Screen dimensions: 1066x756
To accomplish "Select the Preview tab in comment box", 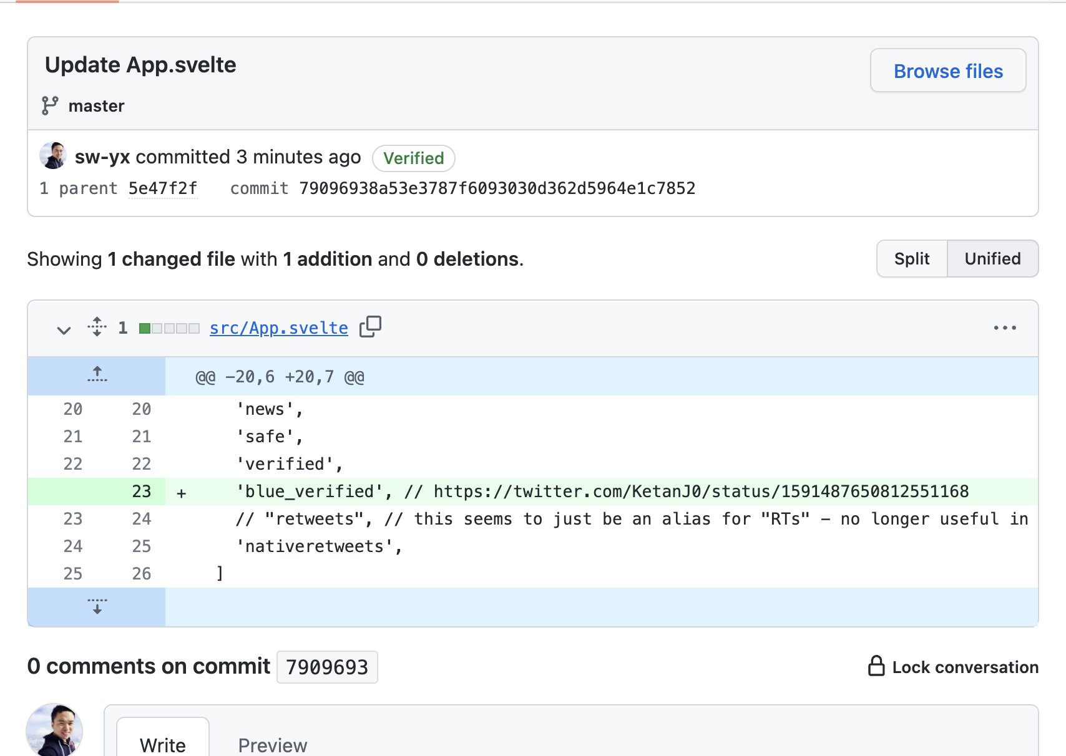I will click(273, 744).
